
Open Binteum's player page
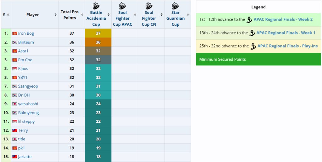pos(26,42)
